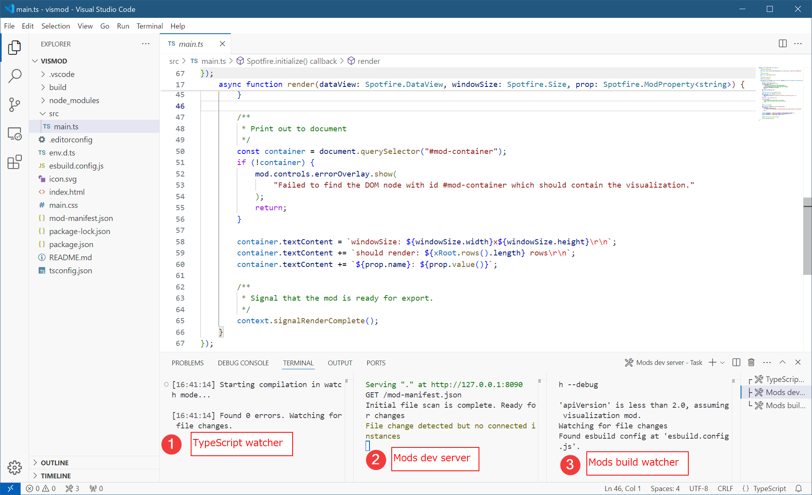Viewport: 812px width, 495px height.
Task: Kill terminal with trash icon
Action: (751, 363)
